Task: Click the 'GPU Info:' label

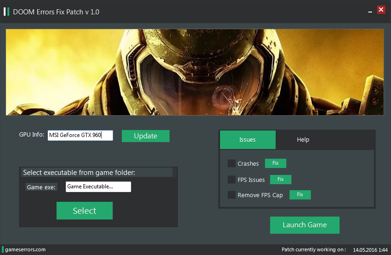Action: click(32, 135)
